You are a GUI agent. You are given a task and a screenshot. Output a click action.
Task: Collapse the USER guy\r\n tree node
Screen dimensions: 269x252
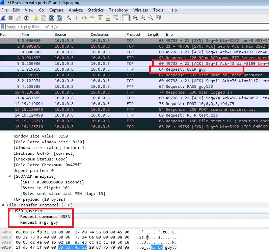10,211
